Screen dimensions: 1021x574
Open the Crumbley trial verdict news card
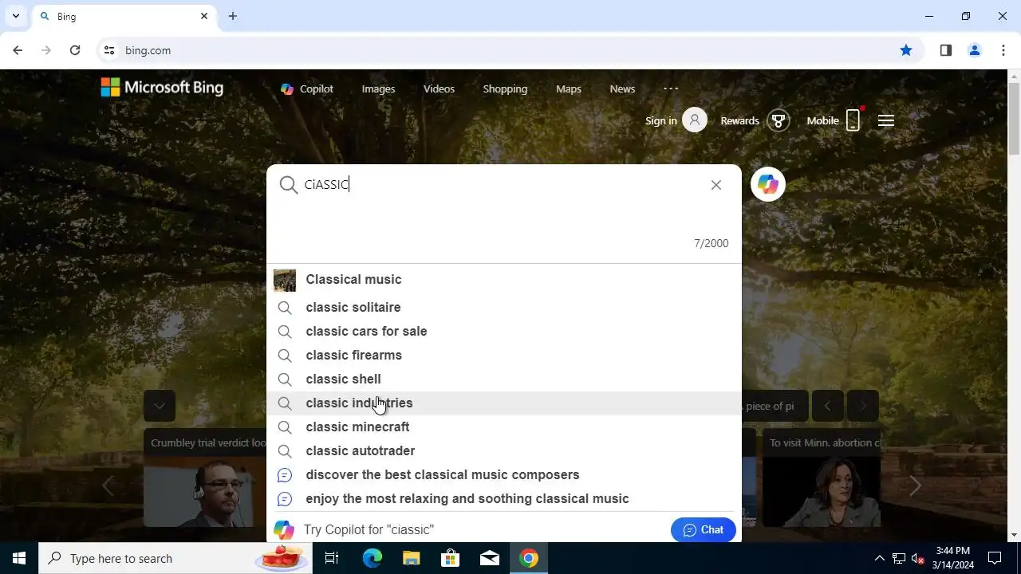pyautogui.click(x=205, y=478)
